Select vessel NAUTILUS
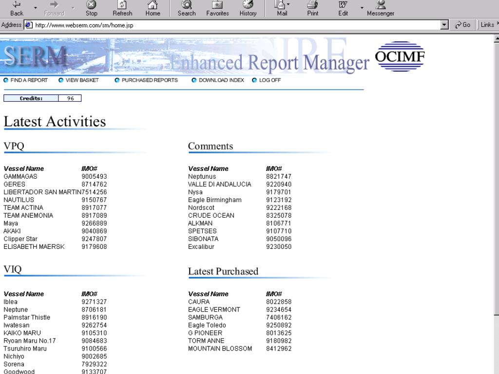 click(x=19, y=200)
